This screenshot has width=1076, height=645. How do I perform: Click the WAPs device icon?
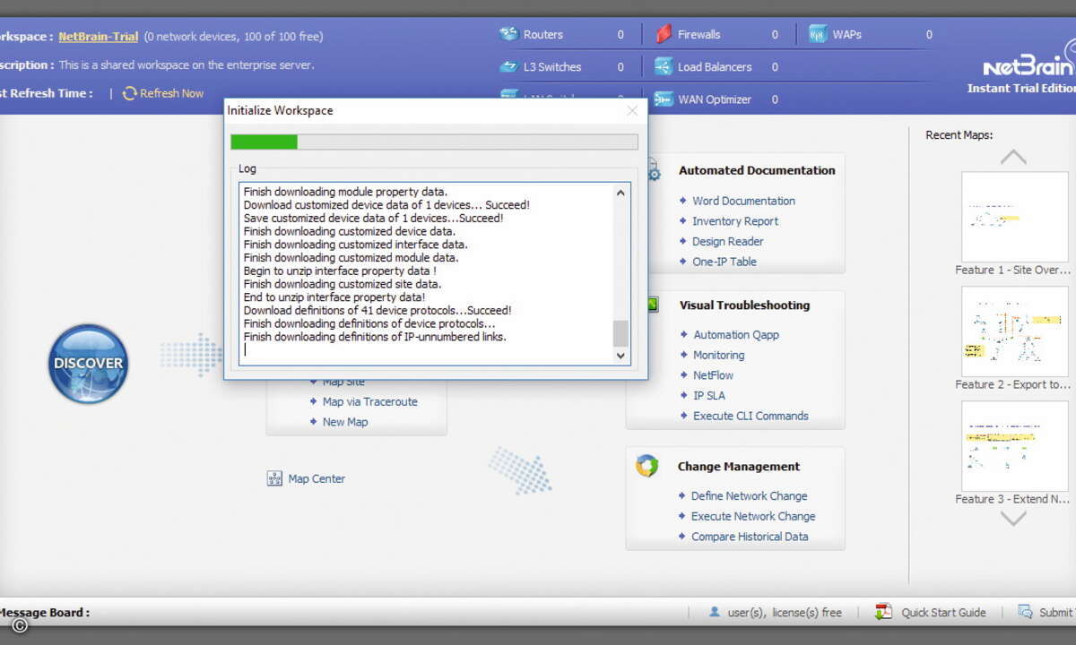818,34
